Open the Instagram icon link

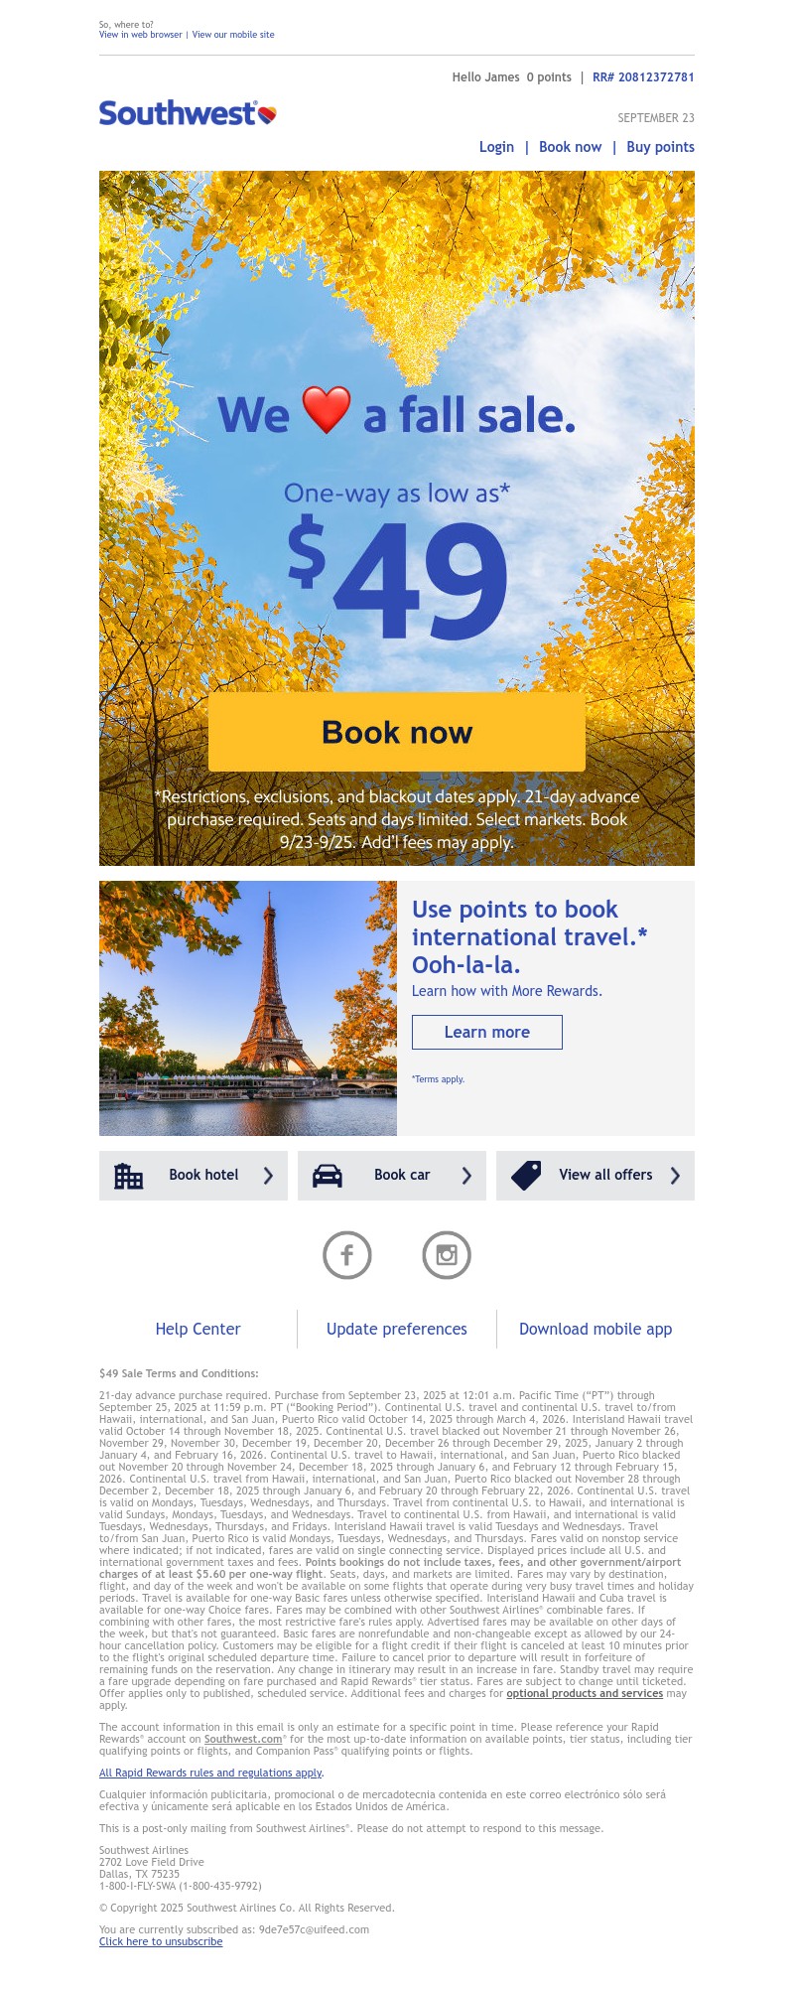point(447,1255)
